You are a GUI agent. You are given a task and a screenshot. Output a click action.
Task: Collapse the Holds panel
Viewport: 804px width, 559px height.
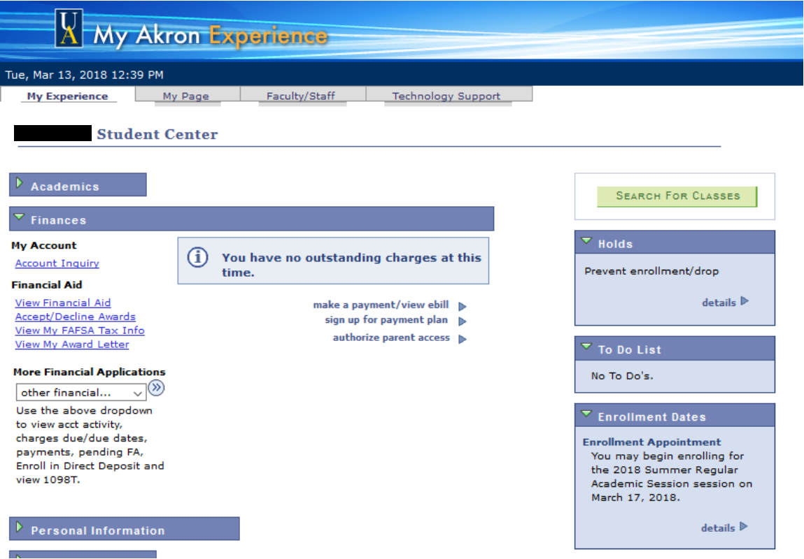(586, 240)
